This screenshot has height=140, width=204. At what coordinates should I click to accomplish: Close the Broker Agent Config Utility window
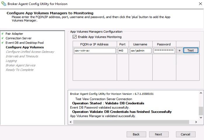[200, 4]
